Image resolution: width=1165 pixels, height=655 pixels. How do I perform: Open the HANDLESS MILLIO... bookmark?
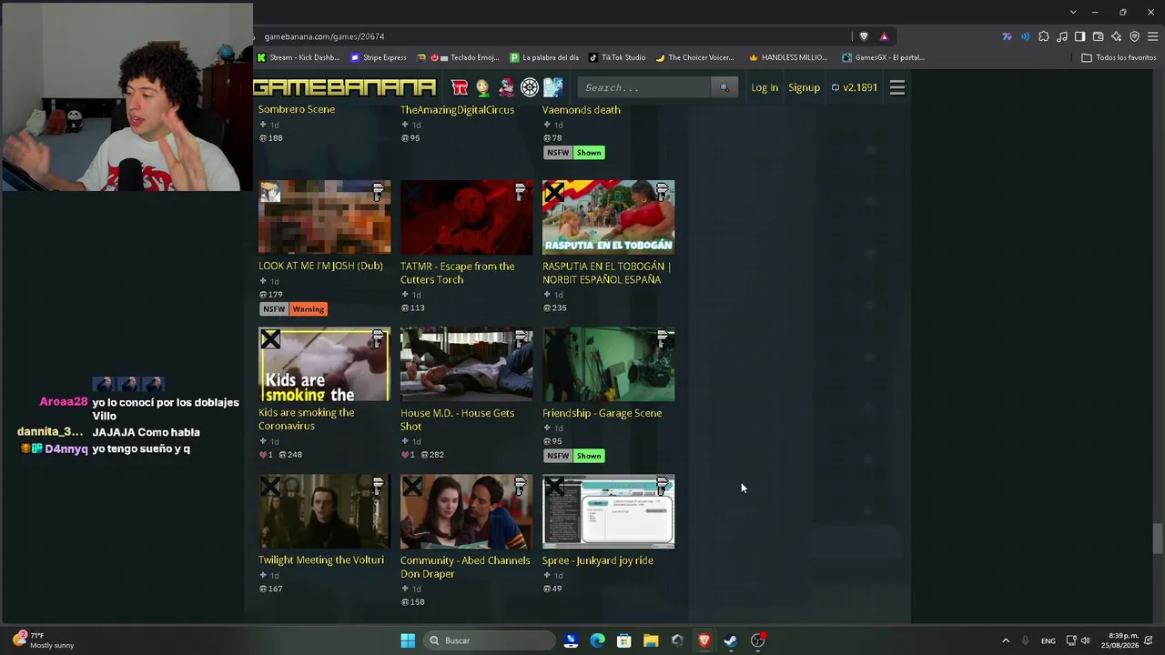tap(788, 57)
